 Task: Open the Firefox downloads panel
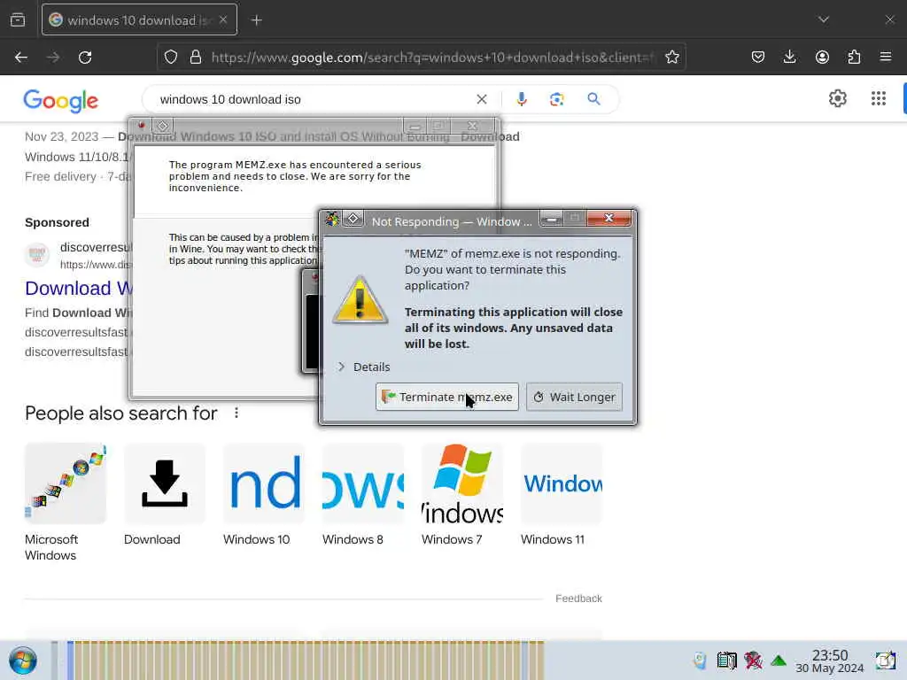point(789,58)
